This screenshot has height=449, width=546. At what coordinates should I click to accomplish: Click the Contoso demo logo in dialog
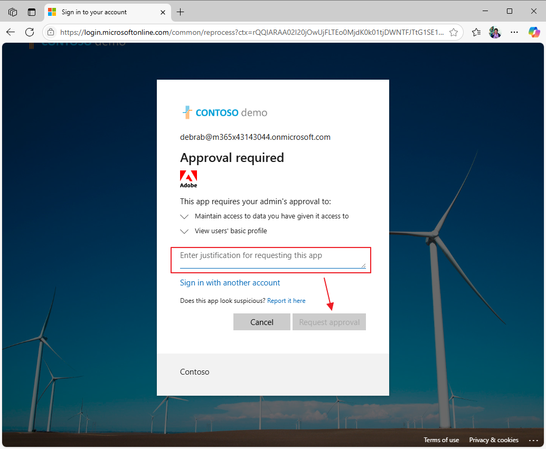click(224, 112)
